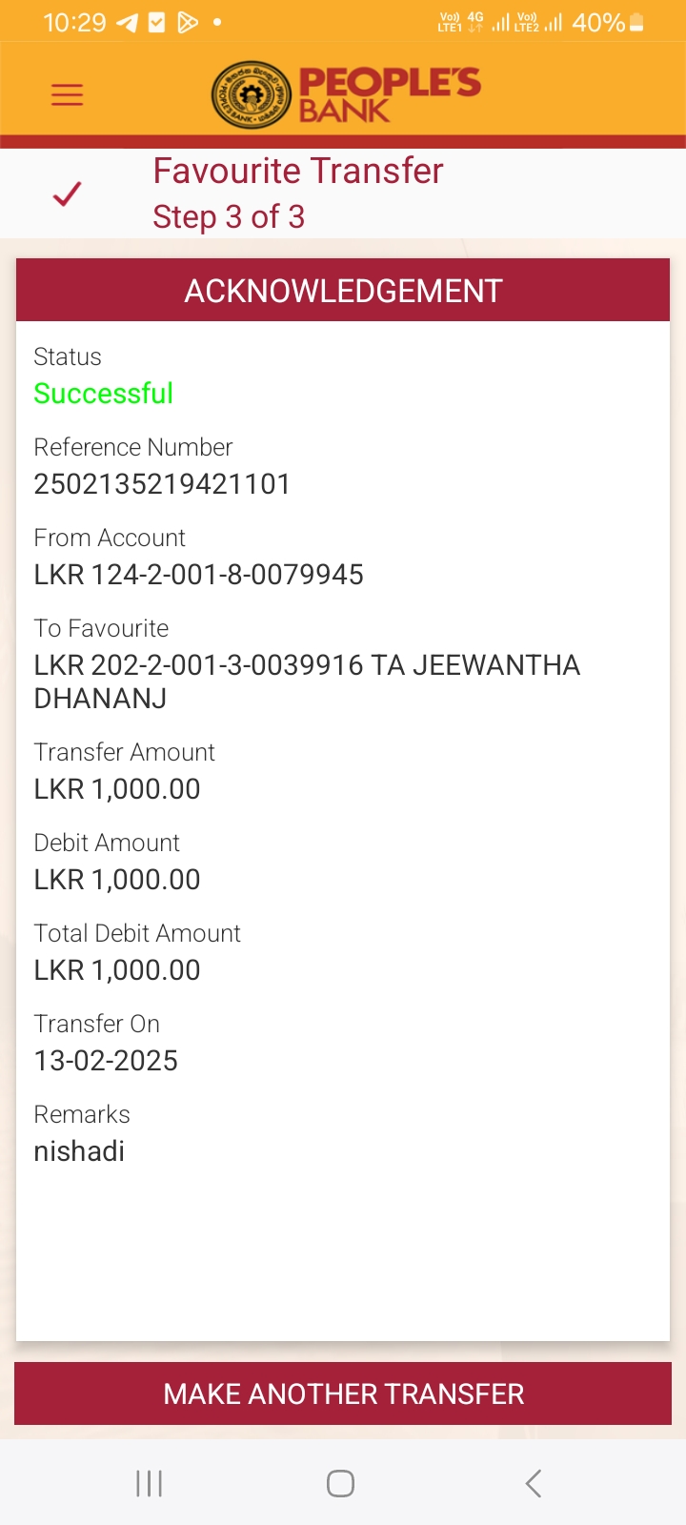Tap the Favourite Transfer title
Screen dimensions: 686x1525
point(298,172)
